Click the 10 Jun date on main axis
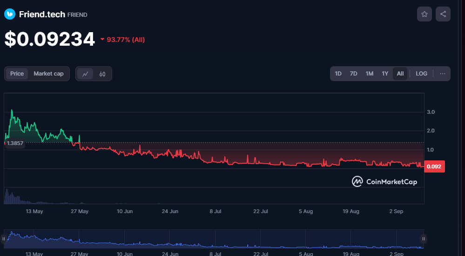The height and width of the screenshot is (256, 465). coord(125,211)
